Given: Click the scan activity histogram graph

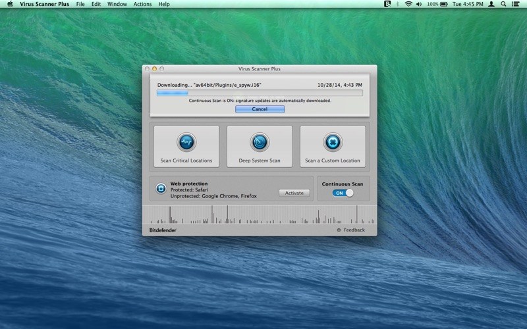Looking at the screenshot, I should click(x=260, y=215).
